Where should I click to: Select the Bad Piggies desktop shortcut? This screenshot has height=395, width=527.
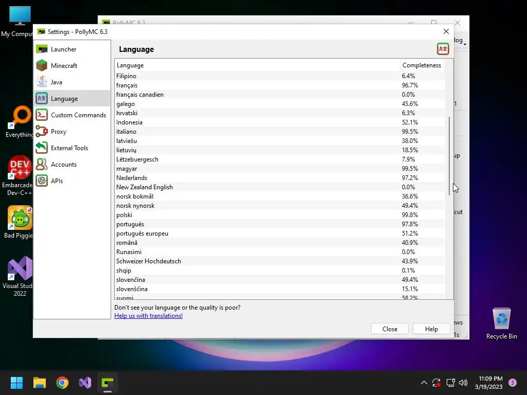(19, 222)
